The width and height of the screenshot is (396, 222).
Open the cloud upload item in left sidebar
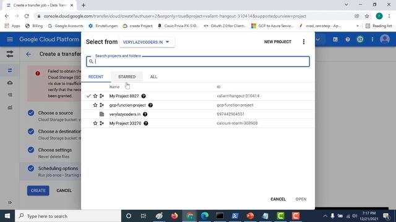10,83
